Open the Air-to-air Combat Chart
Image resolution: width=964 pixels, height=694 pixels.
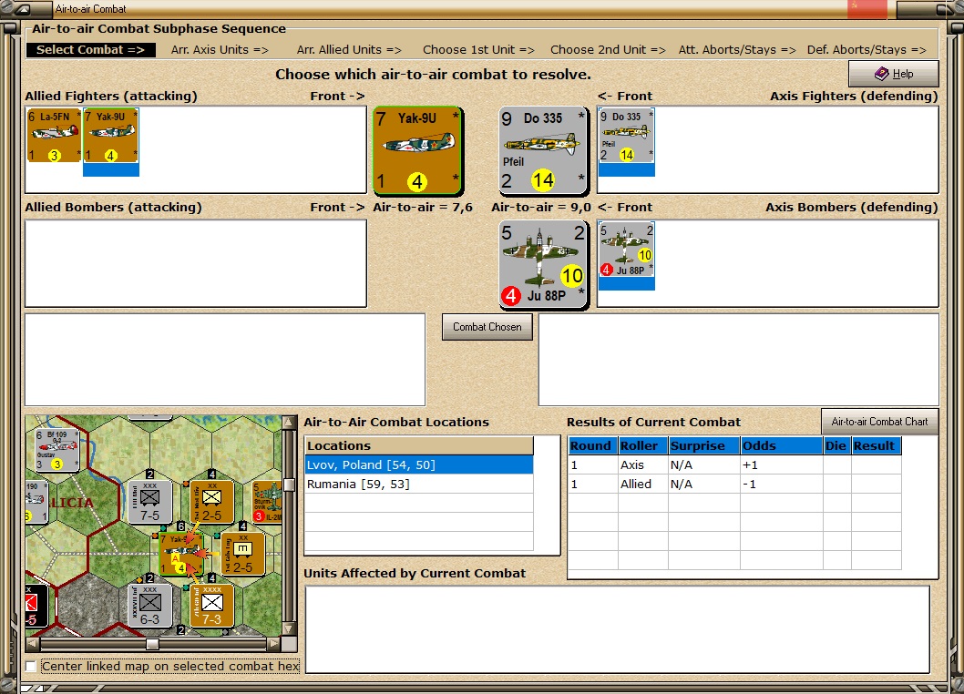(x=878, y=422)
